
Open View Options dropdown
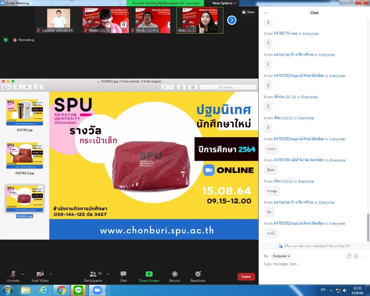pos(224,3)
